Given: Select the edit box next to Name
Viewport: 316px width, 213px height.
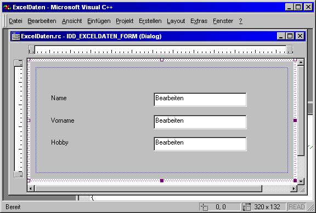Looking at the screenshot, I should coord(200,100).
